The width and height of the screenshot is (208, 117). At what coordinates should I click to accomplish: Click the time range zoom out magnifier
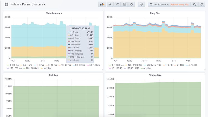tap(194, 4)
